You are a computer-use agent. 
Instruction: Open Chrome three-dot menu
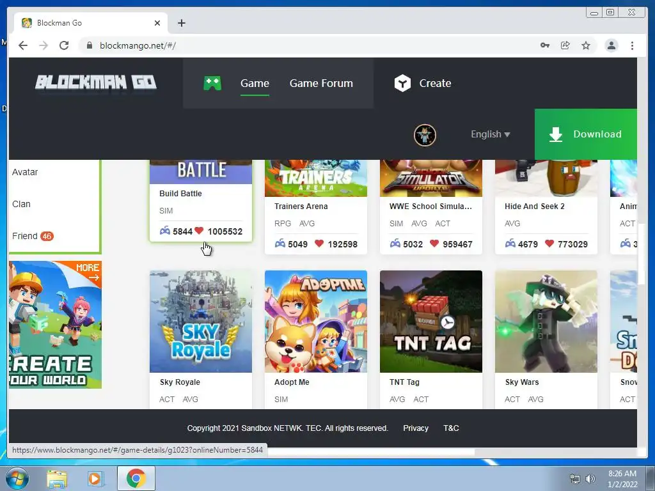(x=632, y=45)
